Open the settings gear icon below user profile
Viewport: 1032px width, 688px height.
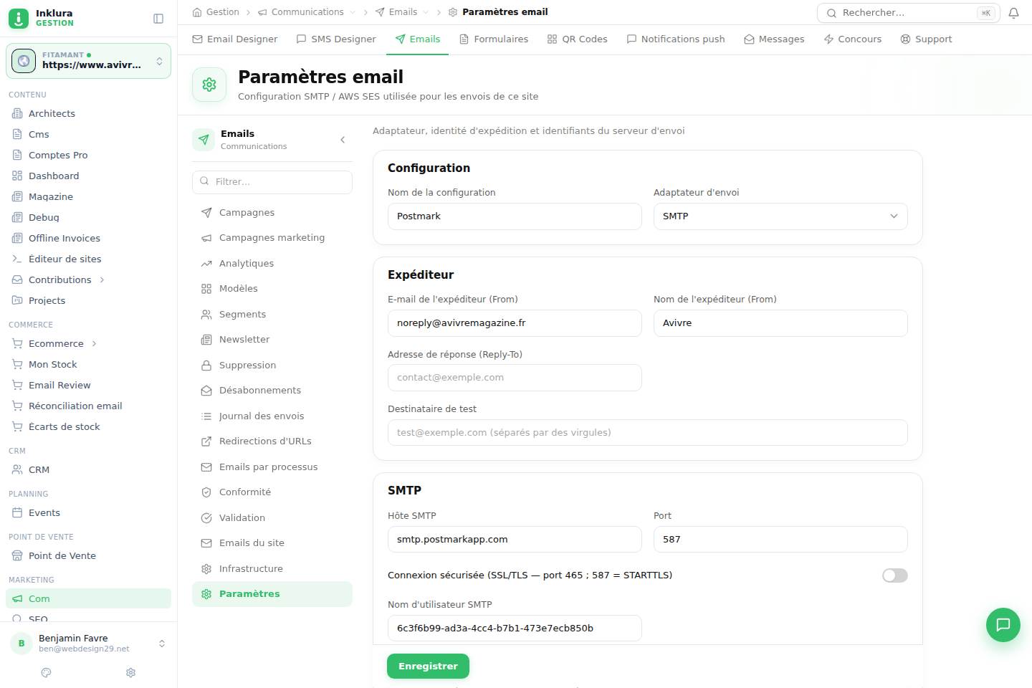click(x=130, y=672)
